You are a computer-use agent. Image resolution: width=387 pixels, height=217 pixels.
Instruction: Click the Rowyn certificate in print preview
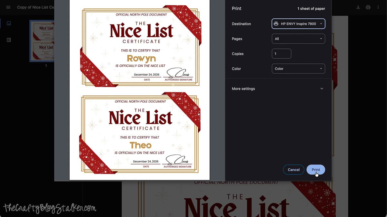[140, 46]
